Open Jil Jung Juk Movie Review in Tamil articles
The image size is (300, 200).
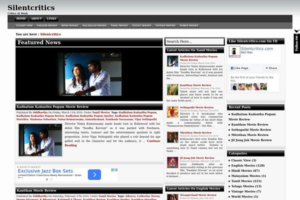point(197,158)
